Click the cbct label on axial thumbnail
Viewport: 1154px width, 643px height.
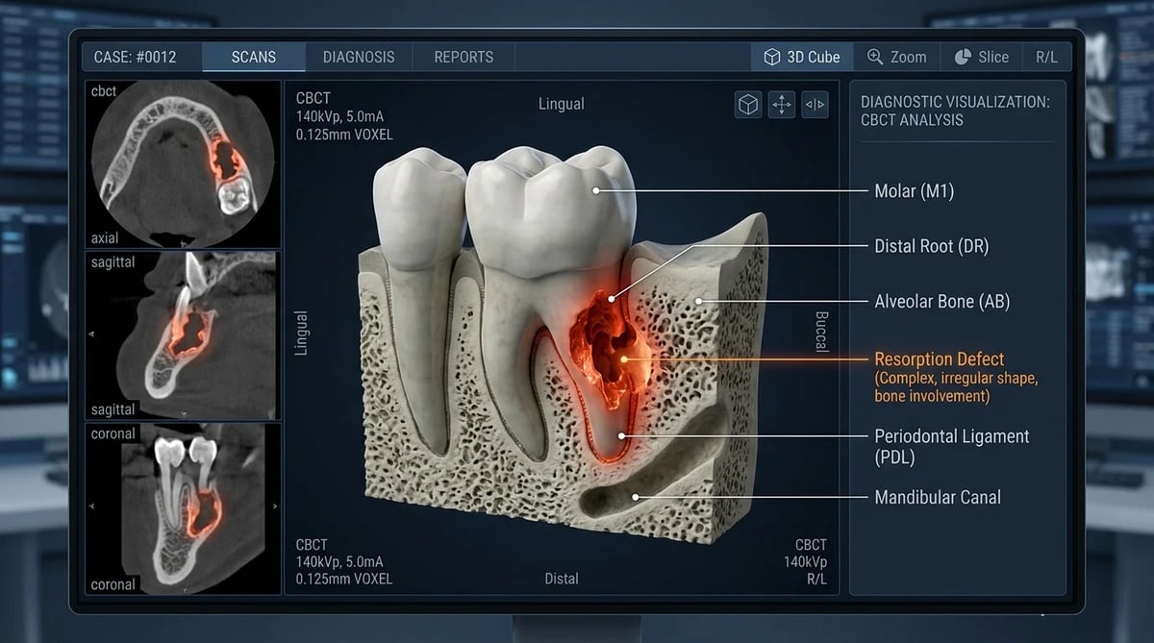point(104,91)
